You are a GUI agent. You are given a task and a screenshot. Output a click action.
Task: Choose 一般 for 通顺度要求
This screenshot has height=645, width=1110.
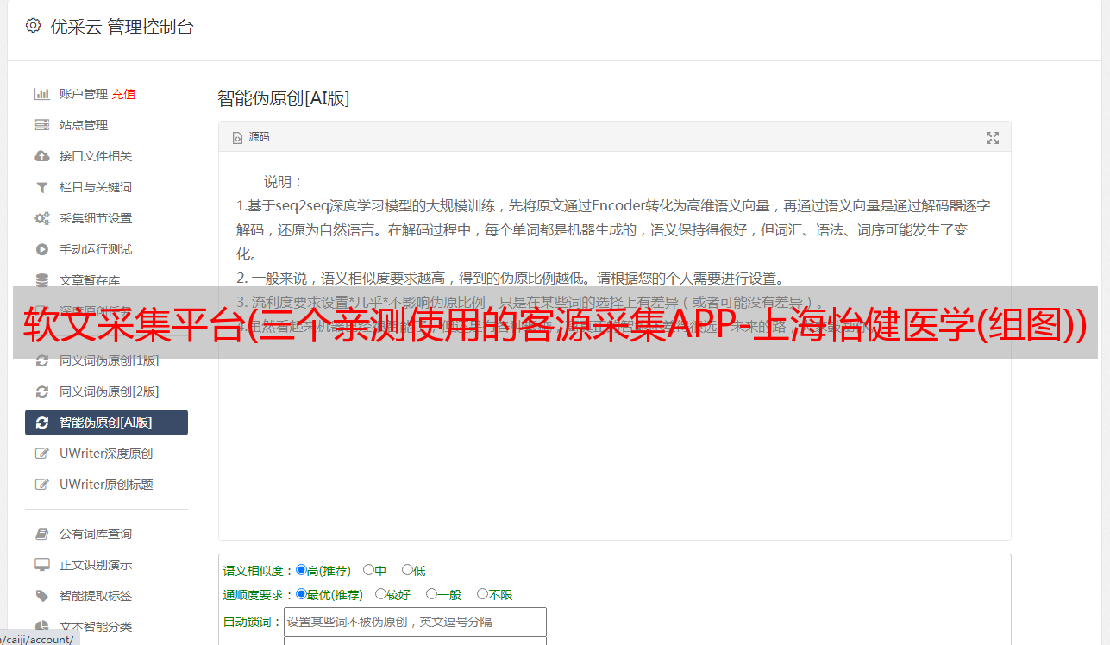point(431,594)
